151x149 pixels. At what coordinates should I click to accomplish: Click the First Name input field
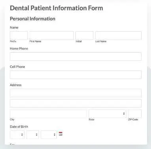51,35
